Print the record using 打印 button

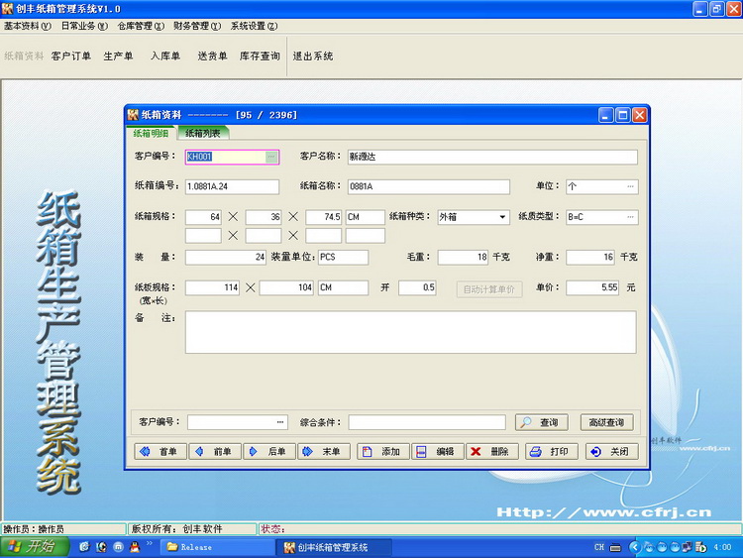[x=550, y=451]
